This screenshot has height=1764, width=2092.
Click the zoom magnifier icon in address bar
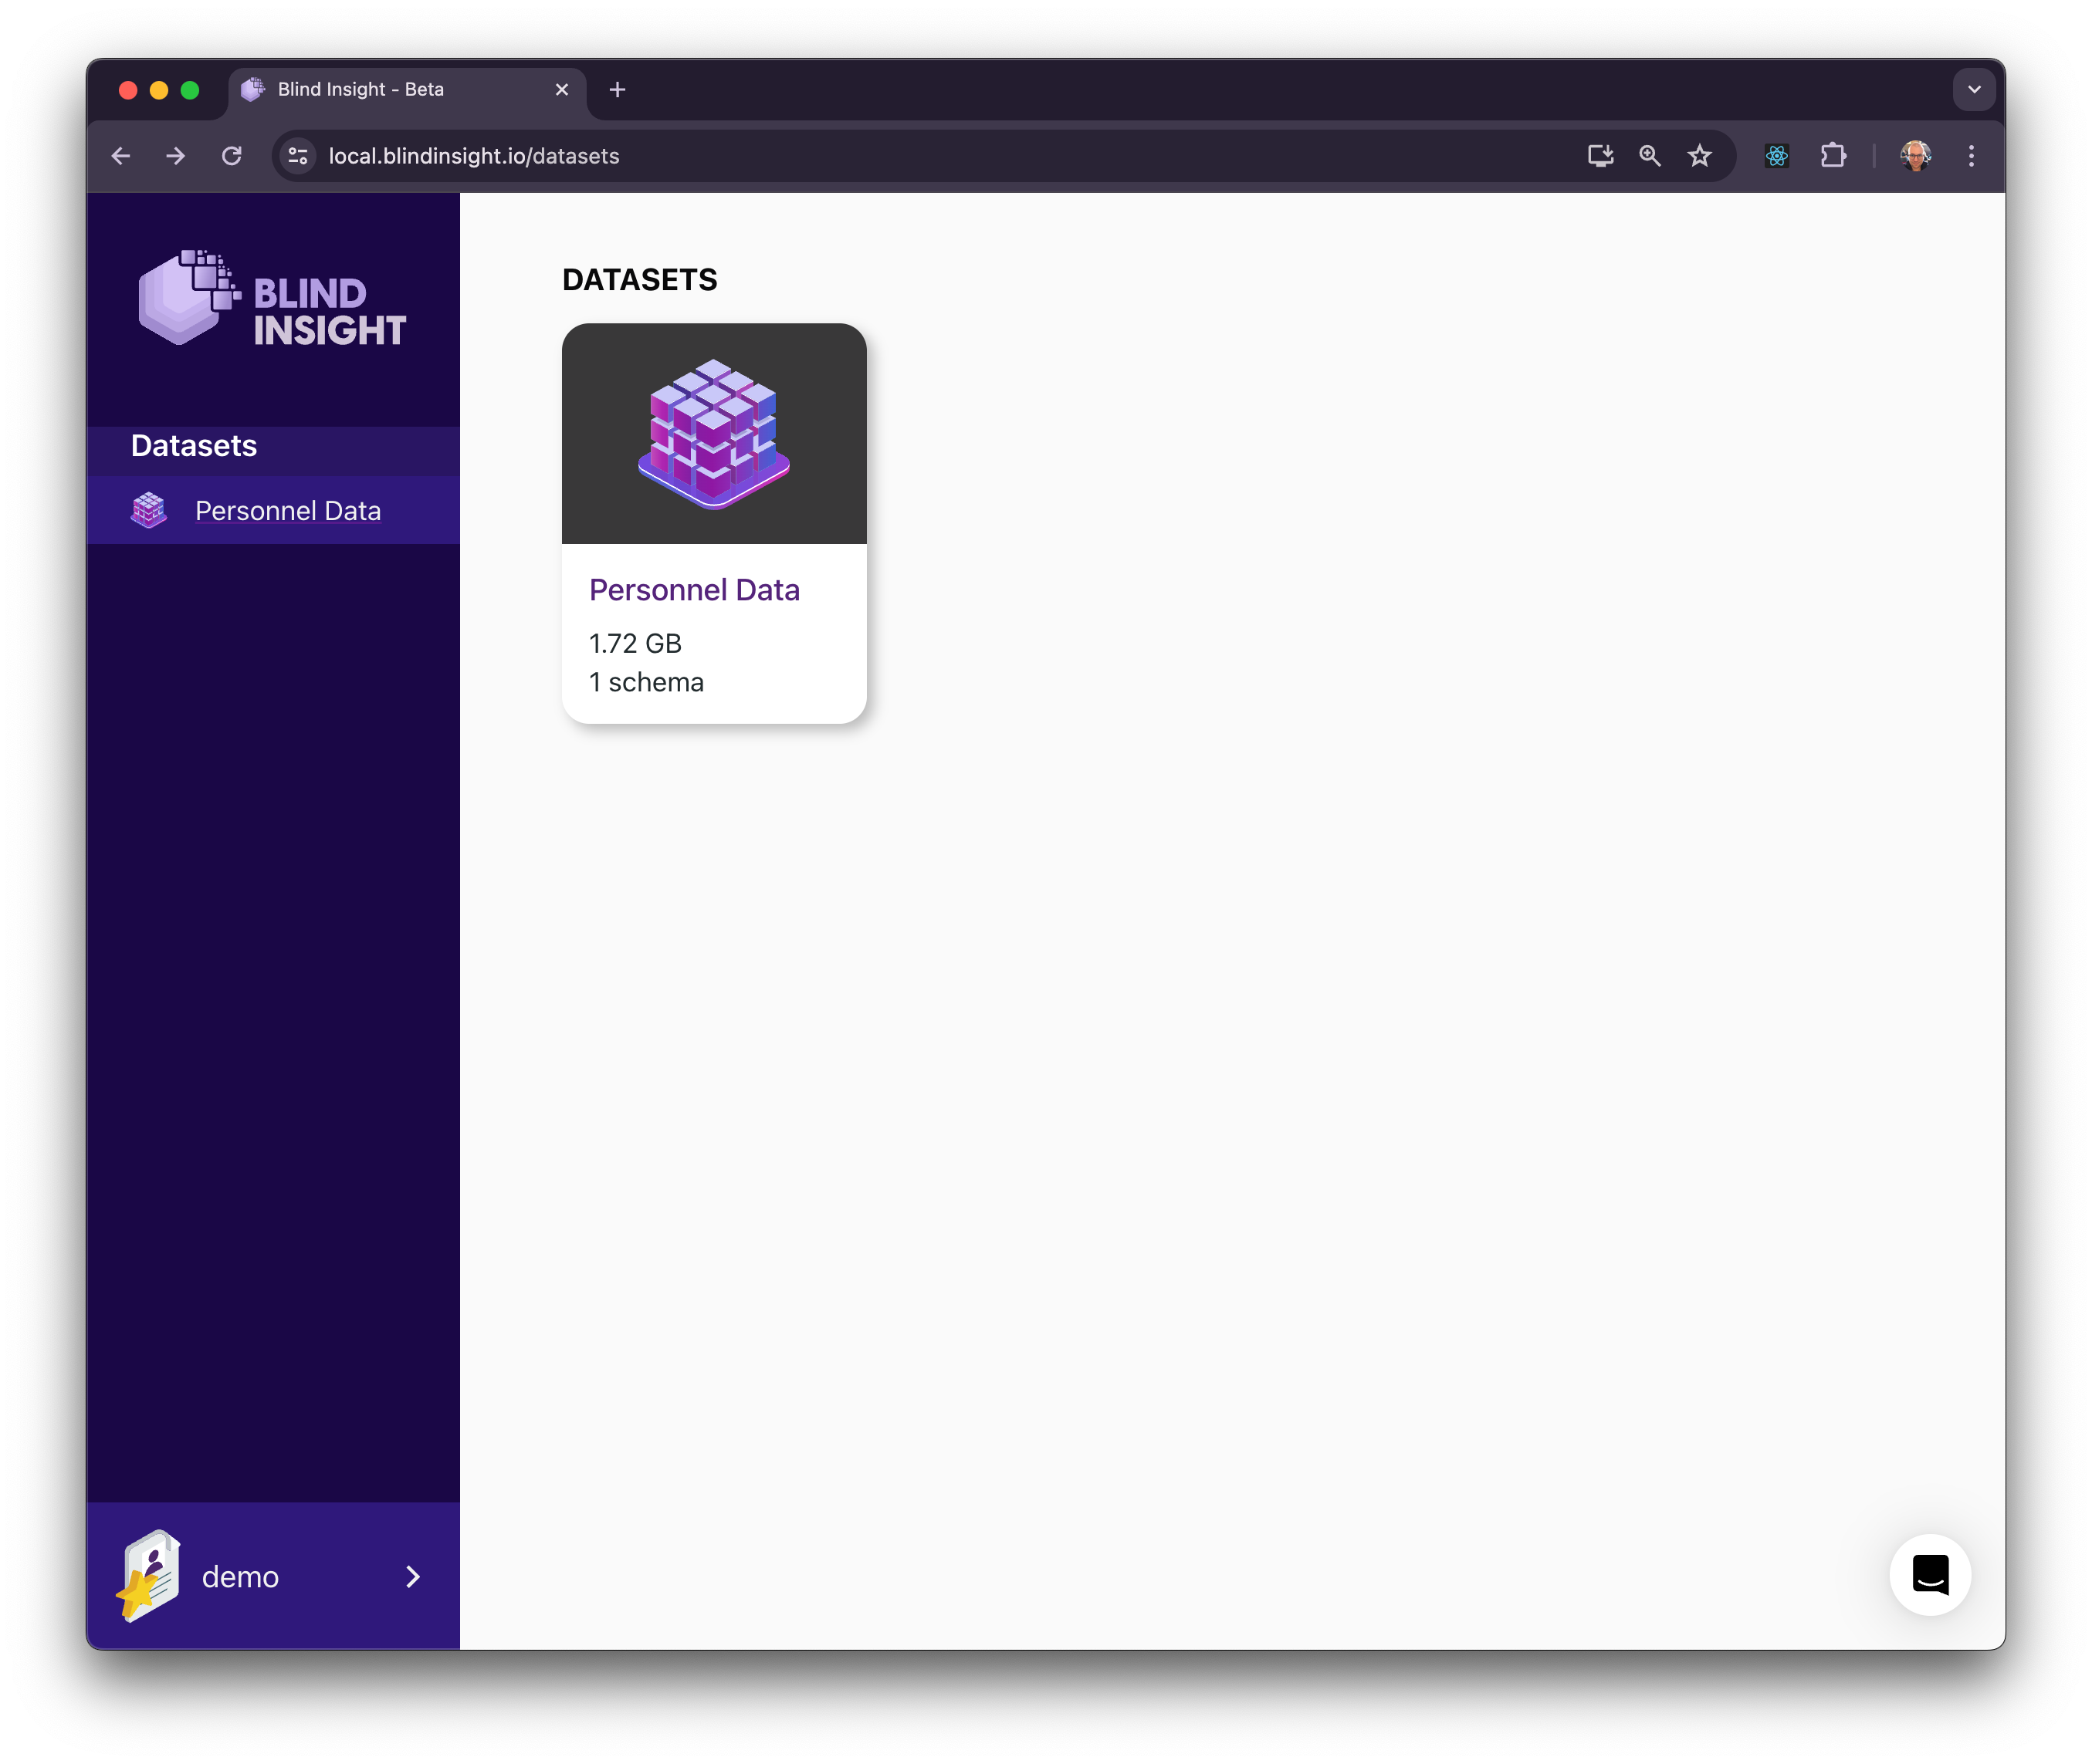(x=1649, y=156)
